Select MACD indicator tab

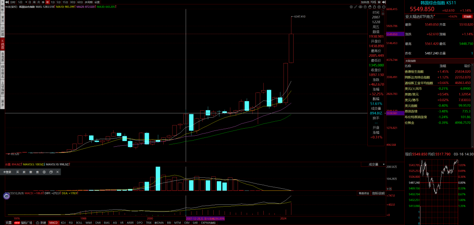(x=54, y=222)
